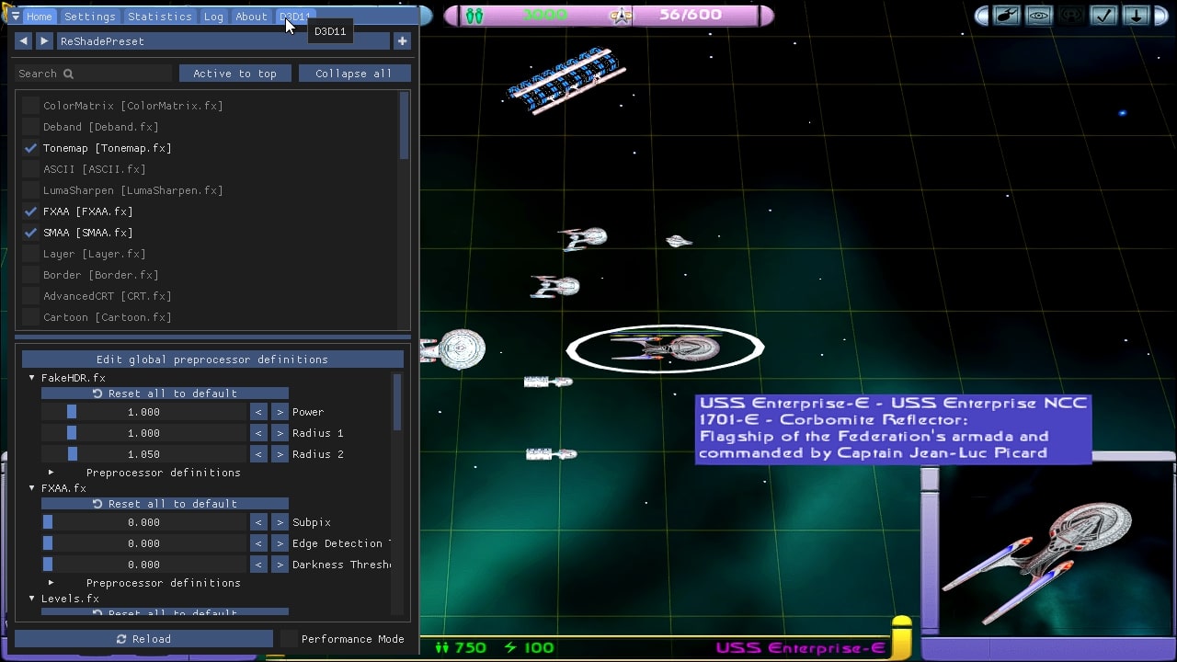Open the Log tab
This screenshot has height=662, width=1177.
[x=213, y=17]
